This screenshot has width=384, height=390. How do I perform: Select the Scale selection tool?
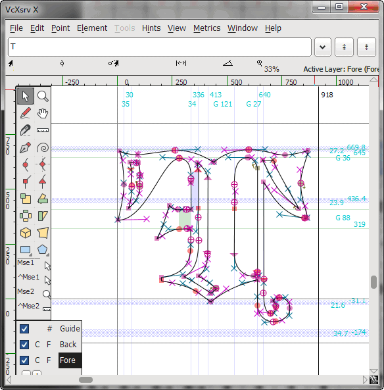[26, 199]
